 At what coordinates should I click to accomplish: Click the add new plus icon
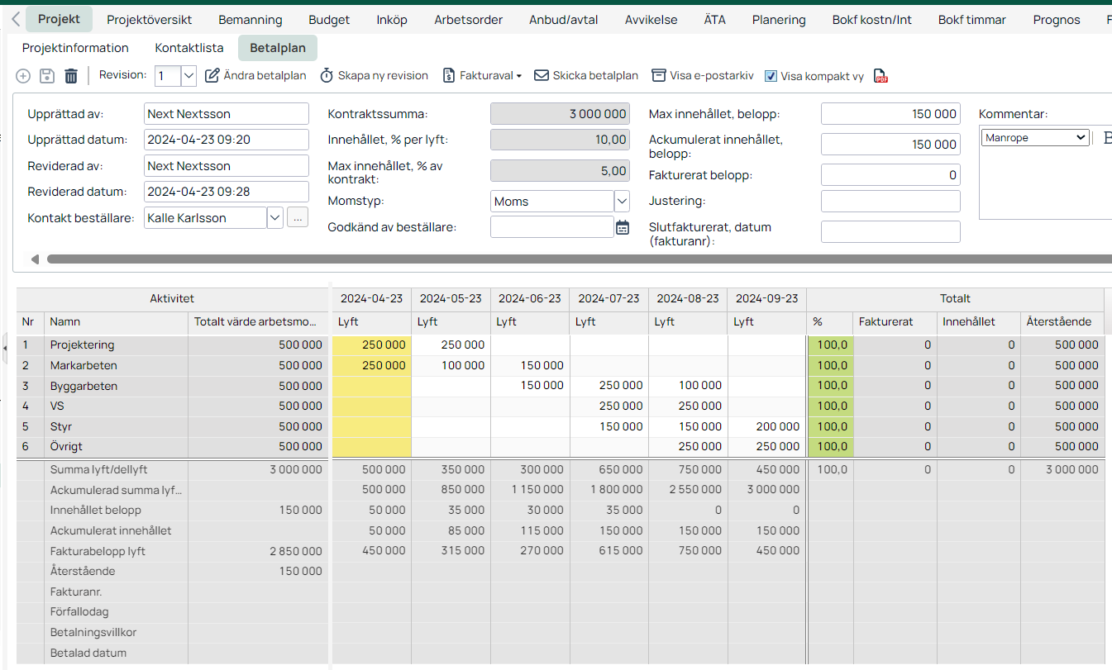[23, 76]
